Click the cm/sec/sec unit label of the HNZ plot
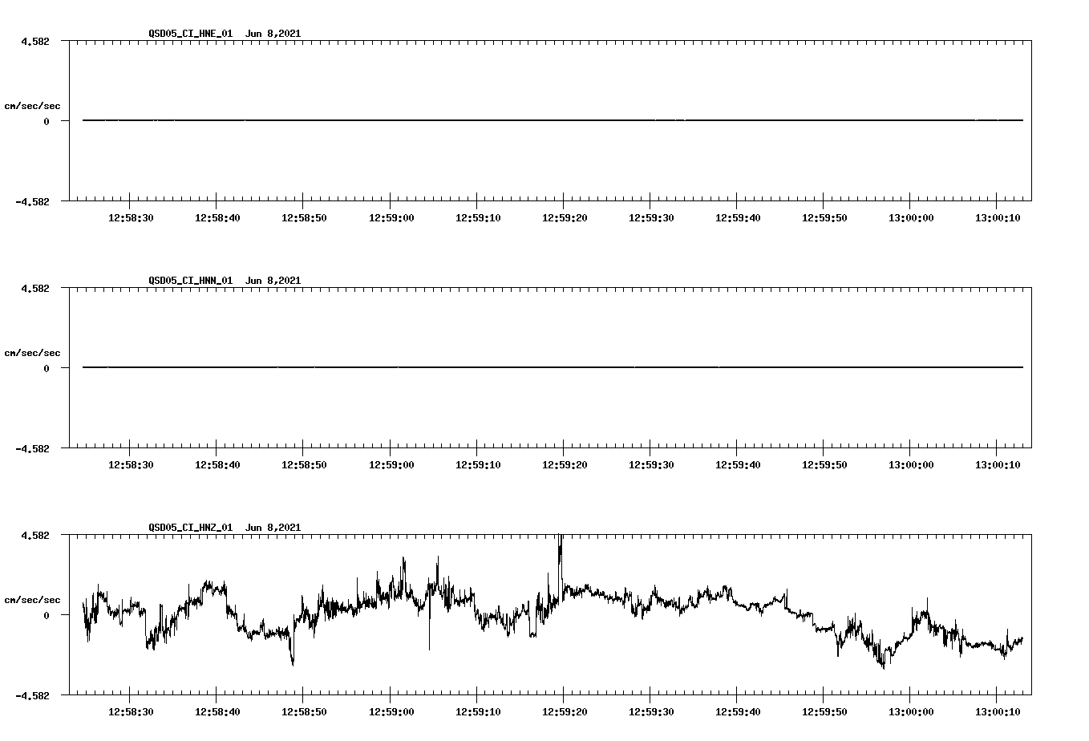1089x741 pixels. click(32, 600)
